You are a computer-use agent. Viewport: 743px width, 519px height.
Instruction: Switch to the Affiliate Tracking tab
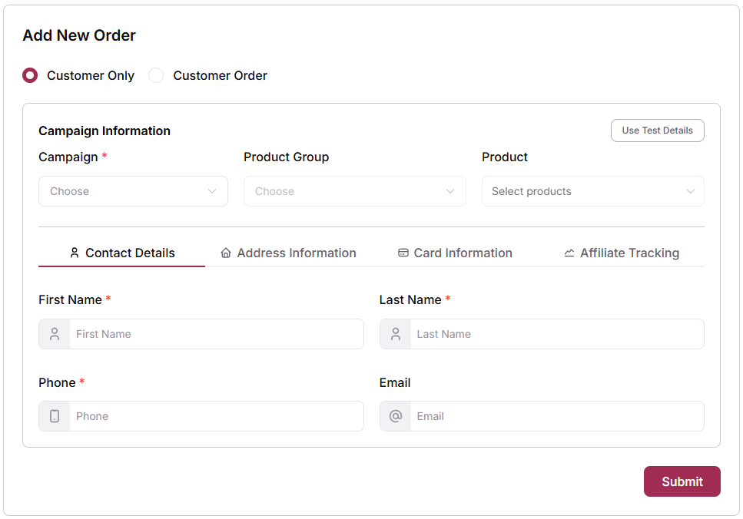622,253
